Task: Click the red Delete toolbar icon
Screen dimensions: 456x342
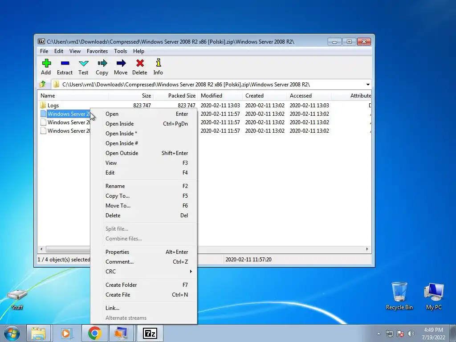Action: click(140, 63)
